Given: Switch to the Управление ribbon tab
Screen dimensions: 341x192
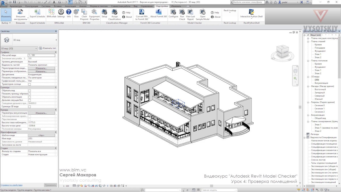Looking at the screenshot, I should click(147, 6).
